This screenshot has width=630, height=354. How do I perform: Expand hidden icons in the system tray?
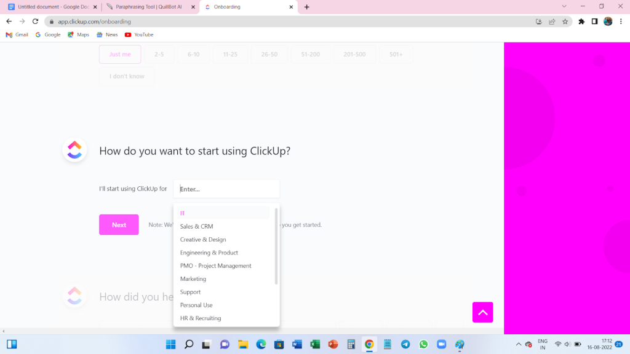tap(518, 344)
